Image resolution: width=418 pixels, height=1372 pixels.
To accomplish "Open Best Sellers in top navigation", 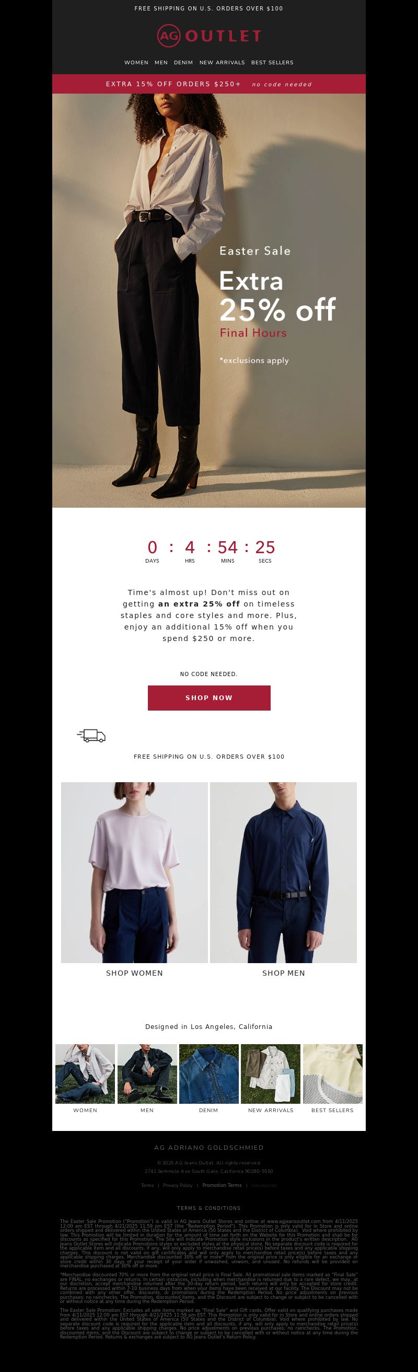I will [272, 62].
